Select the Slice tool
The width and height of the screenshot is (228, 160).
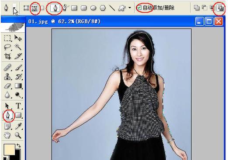coord(18,56)
